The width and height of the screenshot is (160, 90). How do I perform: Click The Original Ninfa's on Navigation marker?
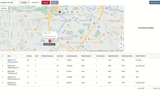click(118, 21)
